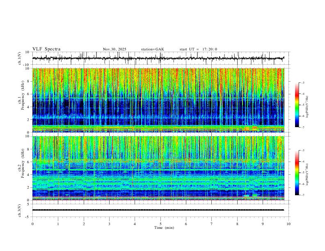
Task: Click the "Time (min)" axis label
Action: [164, 228]
